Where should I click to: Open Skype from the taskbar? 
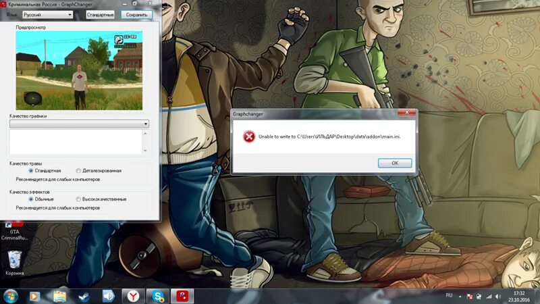tap(158, 296)
